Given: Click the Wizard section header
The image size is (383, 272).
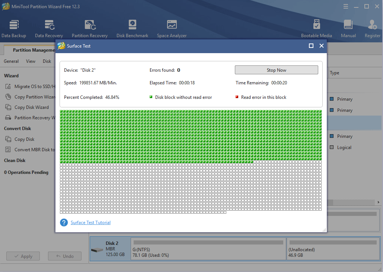Looking at the screenshot, I should tap(11, 76).
